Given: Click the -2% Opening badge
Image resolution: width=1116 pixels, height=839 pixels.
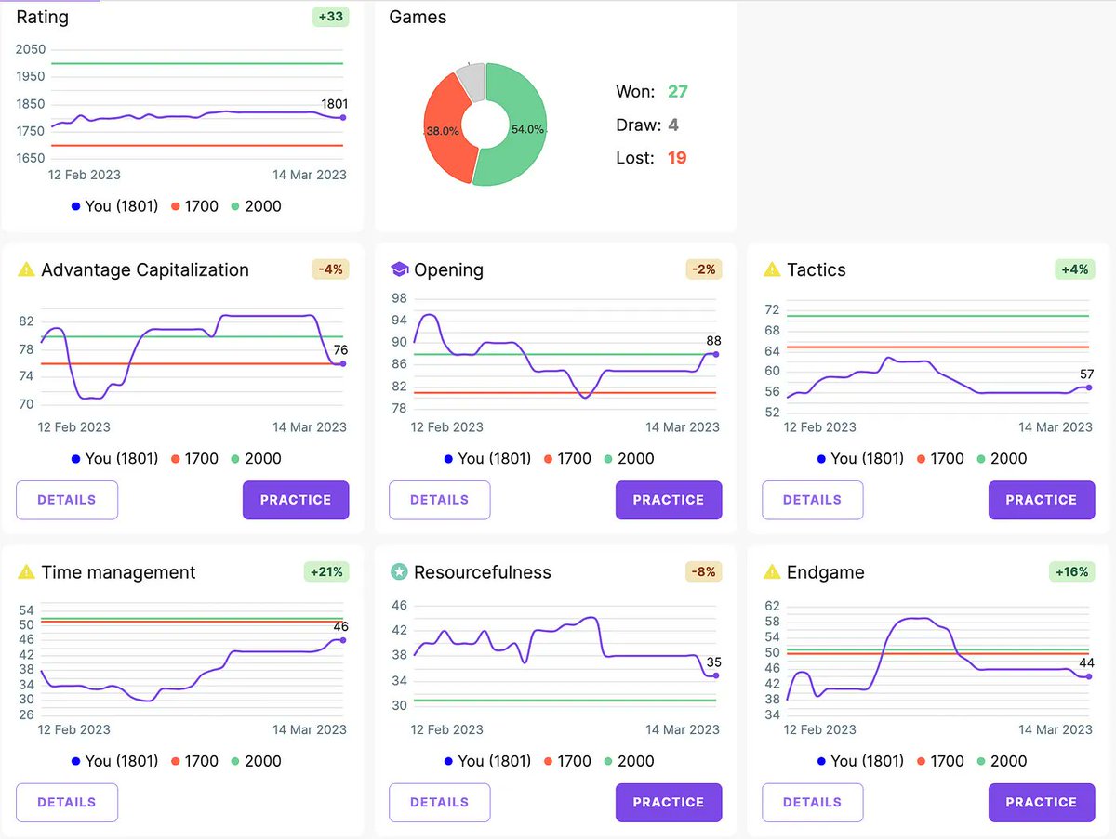Looking at the screenshot, I should tap(703, 269).
